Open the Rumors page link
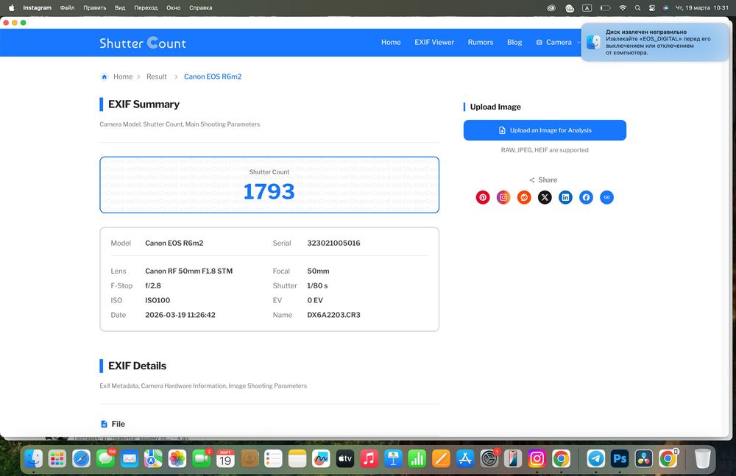The width and height of the screenshot is (736, 476). point(480,42)
